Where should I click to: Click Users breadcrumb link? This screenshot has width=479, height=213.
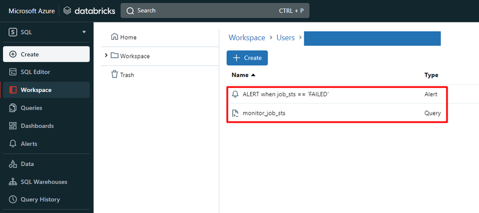tap(286, 38)
